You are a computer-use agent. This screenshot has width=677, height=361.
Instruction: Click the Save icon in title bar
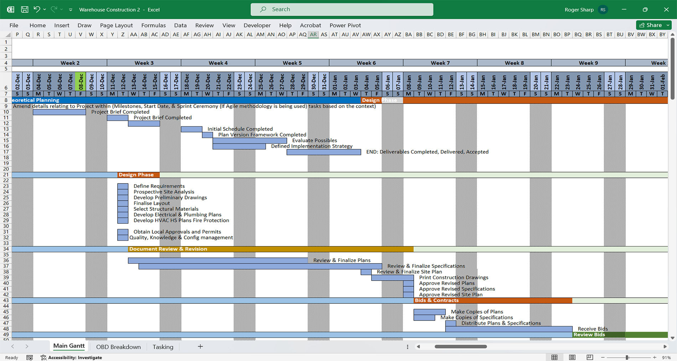[x=25, y=10]
